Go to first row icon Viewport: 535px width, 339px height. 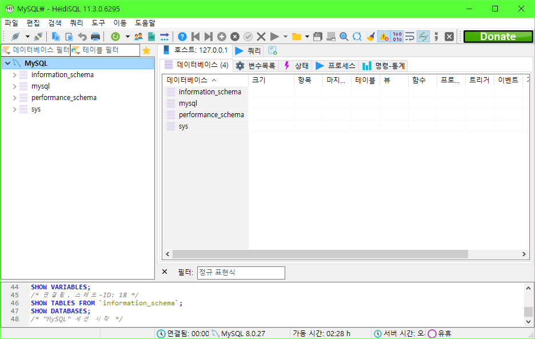coord(195,37)
